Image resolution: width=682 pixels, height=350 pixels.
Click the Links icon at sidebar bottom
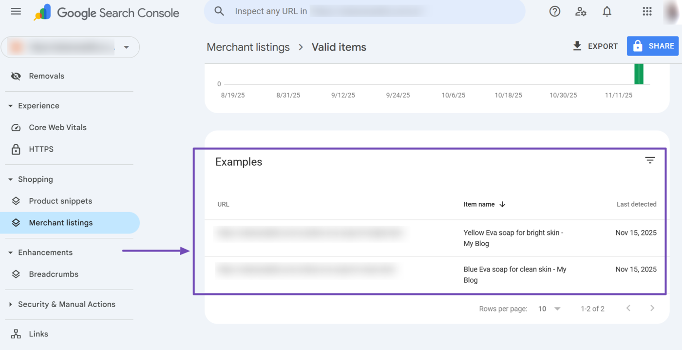(16, 333)
